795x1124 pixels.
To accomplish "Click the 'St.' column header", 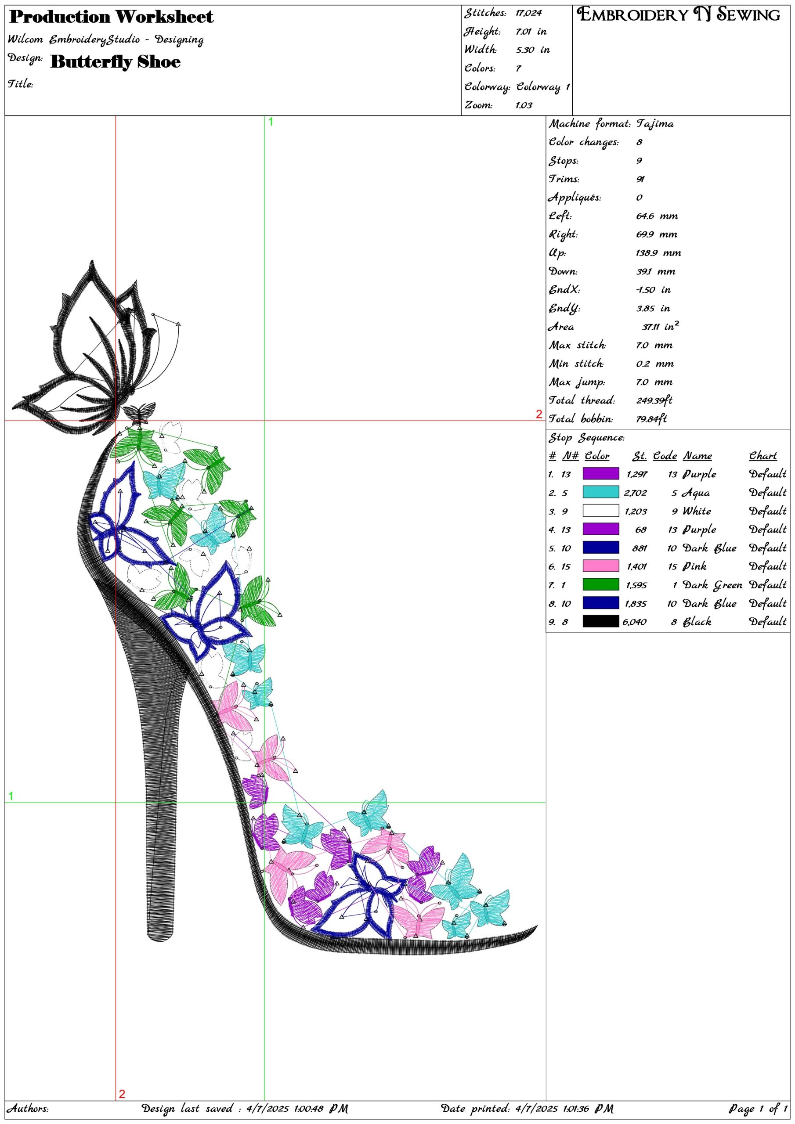I will [639, 456].
